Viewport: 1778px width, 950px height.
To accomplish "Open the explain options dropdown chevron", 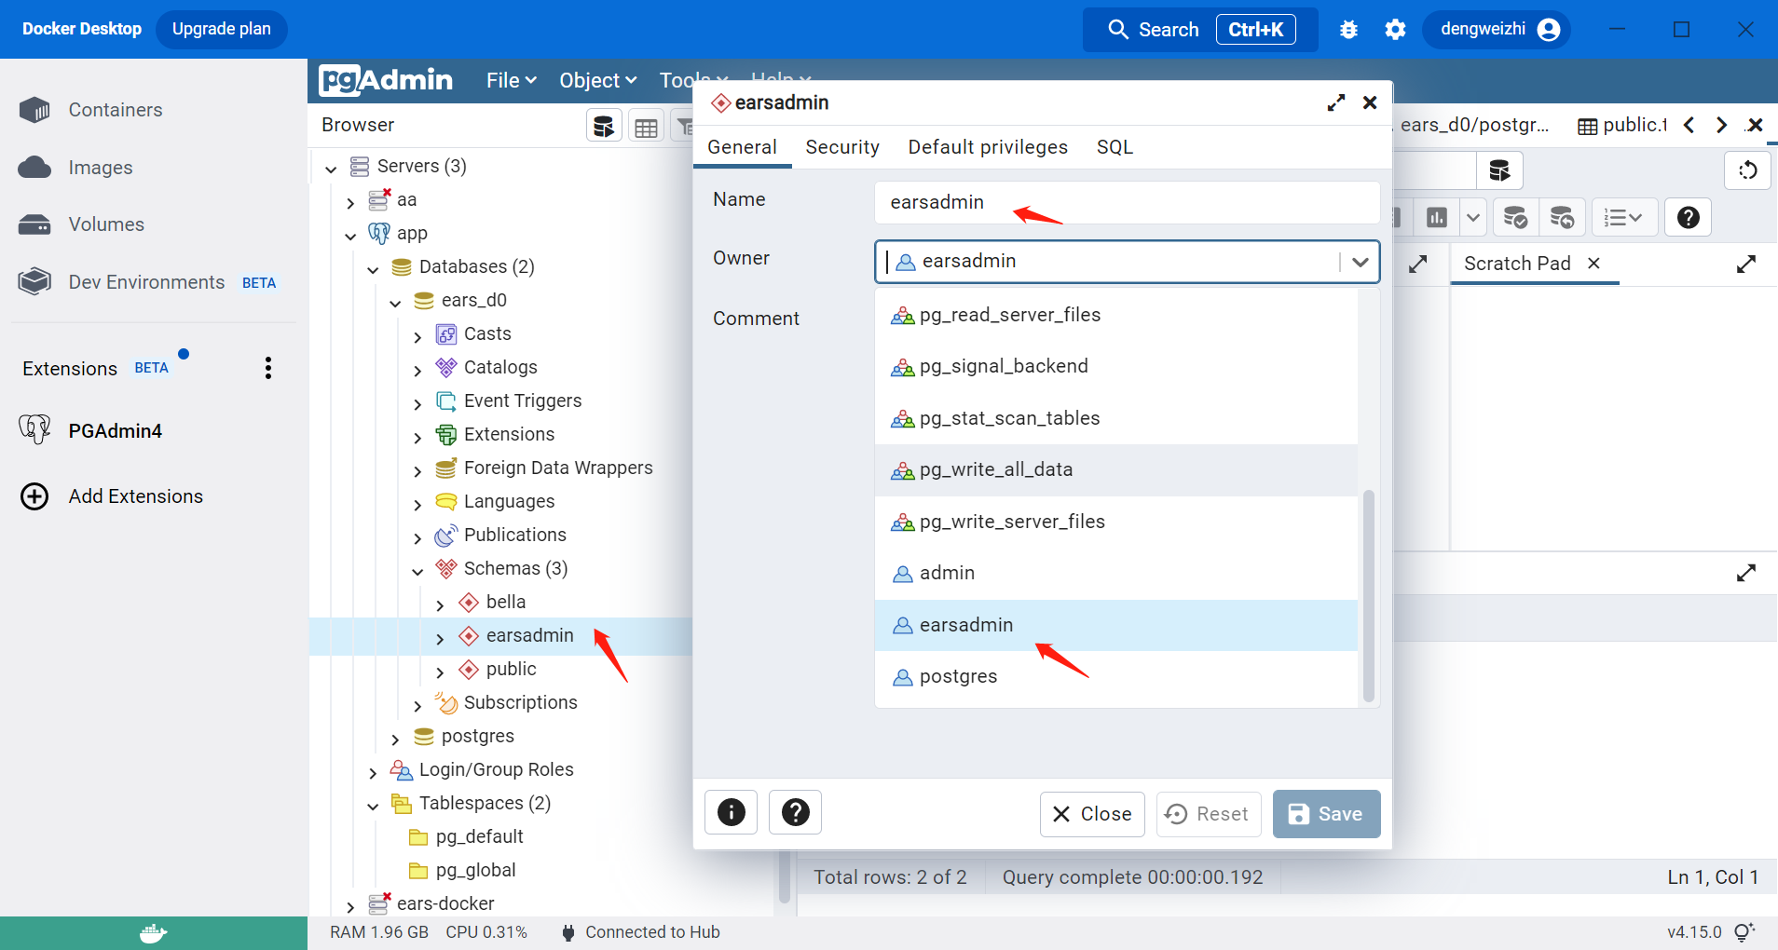I will tap(1472, 217).
